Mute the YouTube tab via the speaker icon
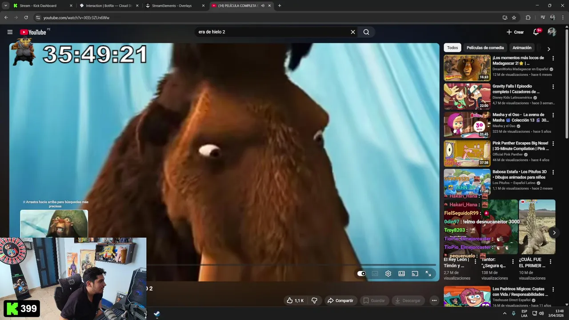The width and height of the screenshot is (569, 320). (x=263, y=6)
